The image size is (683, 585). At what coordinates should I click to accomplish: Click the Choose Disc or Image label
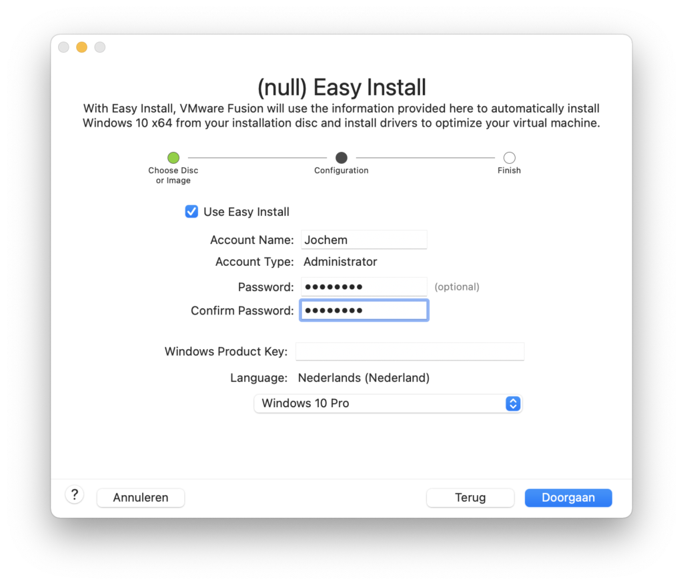click(x=173, y=175)
